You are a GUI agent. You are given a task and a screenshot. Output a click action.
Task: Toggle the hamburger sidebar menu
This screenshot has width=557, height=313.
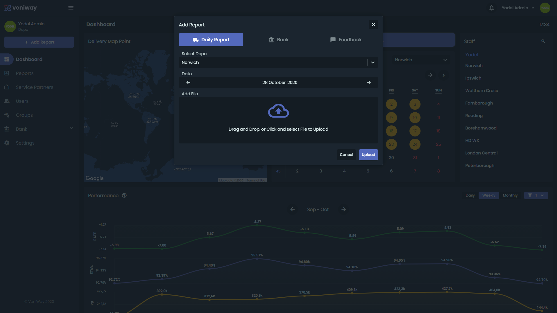click(71, 8)
